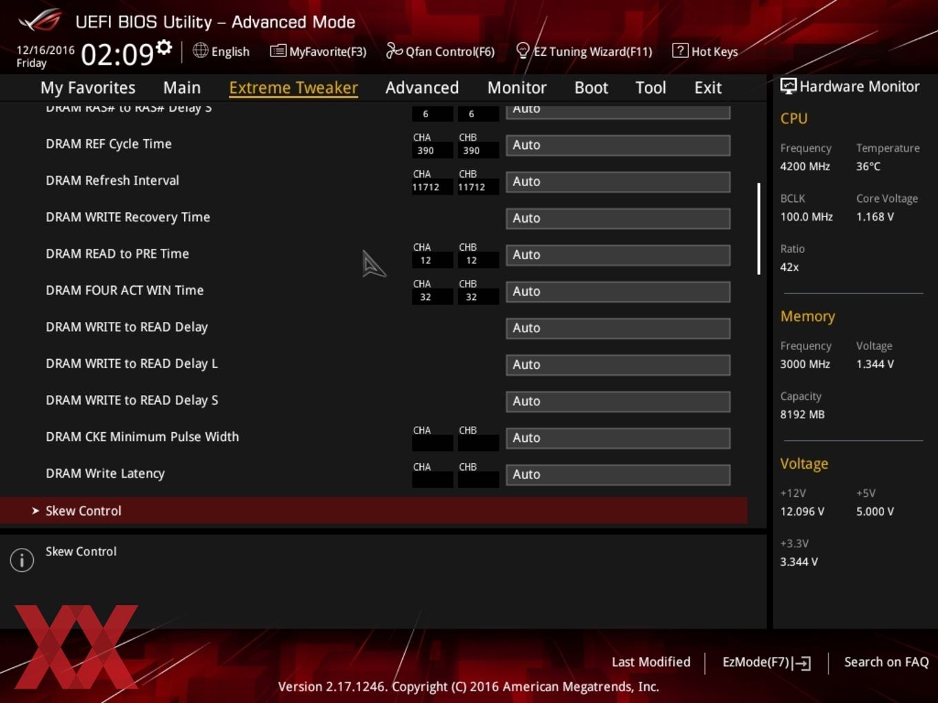Viewport: 938px width, 703px height.
Task: Open DRAM WRITE Recovery Time Auto field
Action: 618,218
